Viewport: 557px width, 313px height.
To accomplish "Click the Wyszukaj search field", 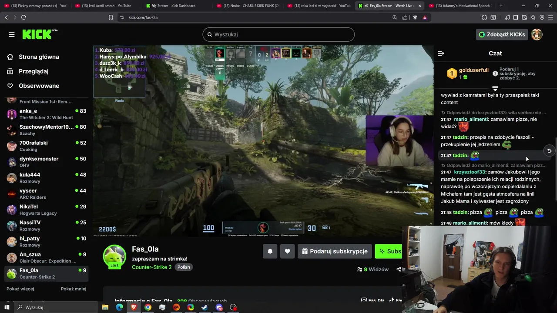I will [x=278, y=34].
